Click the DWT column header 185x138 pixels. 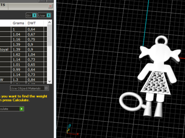[x=35, y=23]
